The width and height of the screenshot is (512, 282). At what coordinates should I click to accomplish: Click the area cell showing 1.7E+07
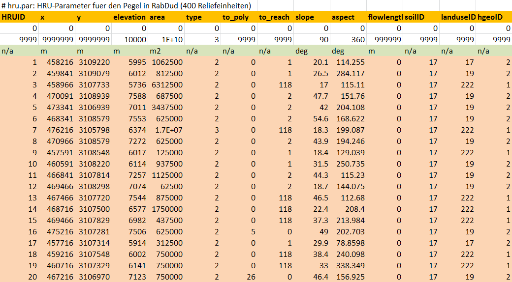pyautogui.click(x=166, y=130)
